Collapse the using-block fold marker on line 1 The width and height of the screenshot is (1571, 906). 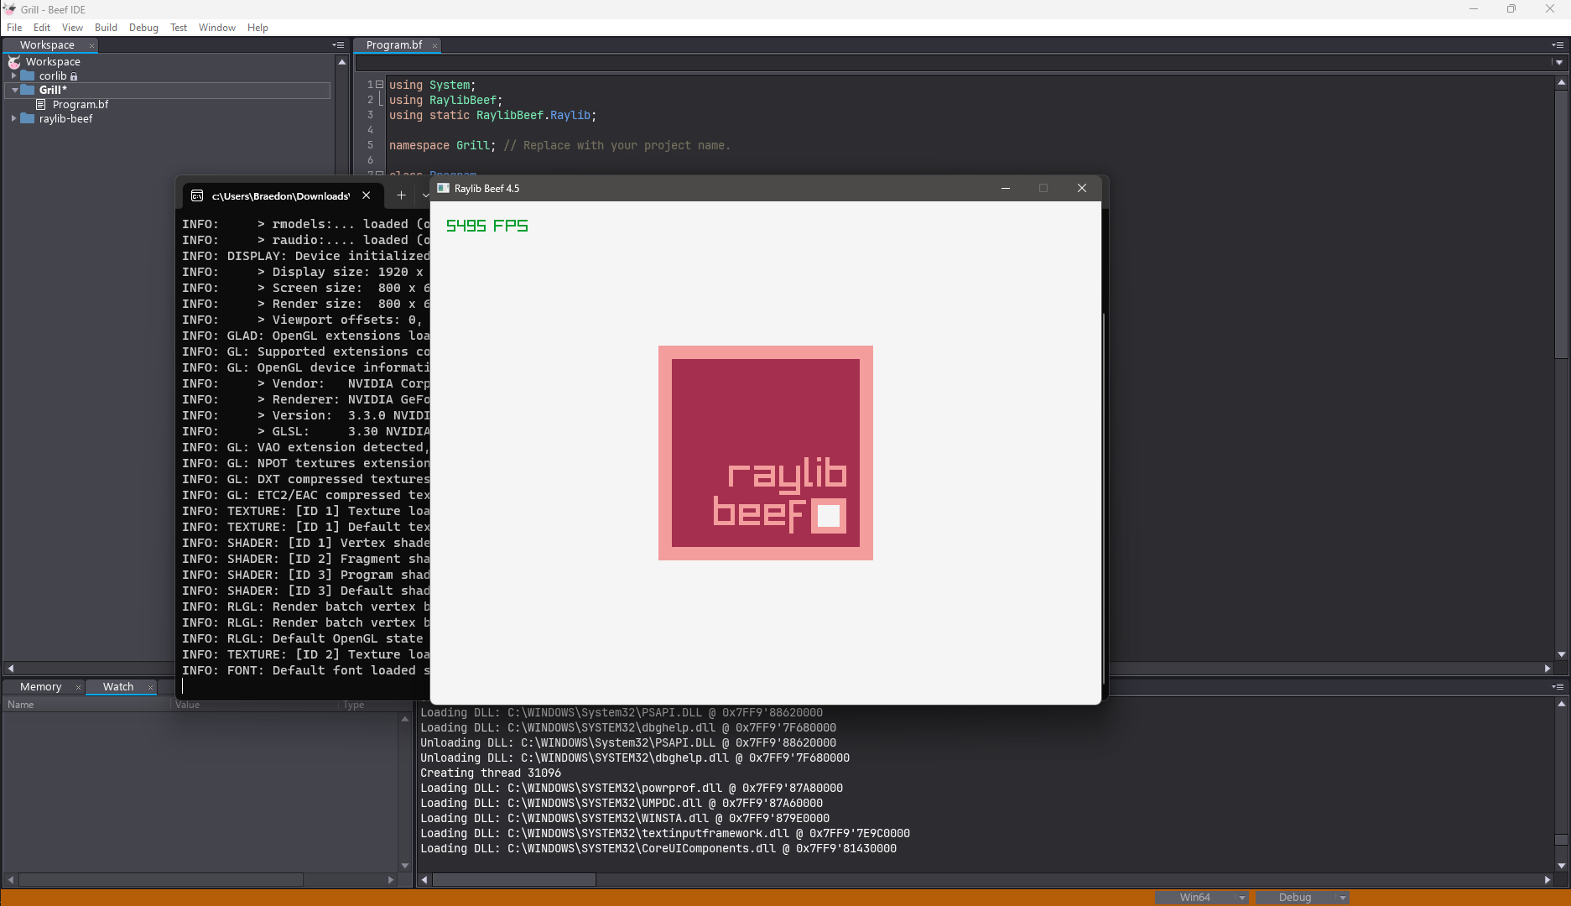[379, 85]
